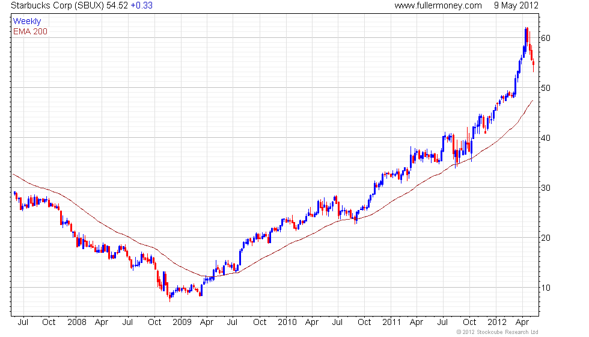
Task: Click the 40 price axis label
Action: [x=546, y=138]
